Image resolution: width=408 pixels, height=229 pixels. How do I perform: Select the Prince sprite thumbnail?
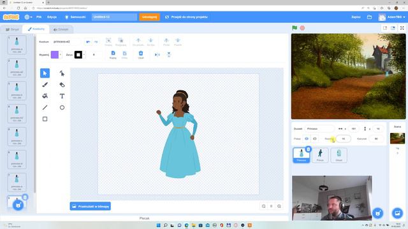tap(320, 155)
